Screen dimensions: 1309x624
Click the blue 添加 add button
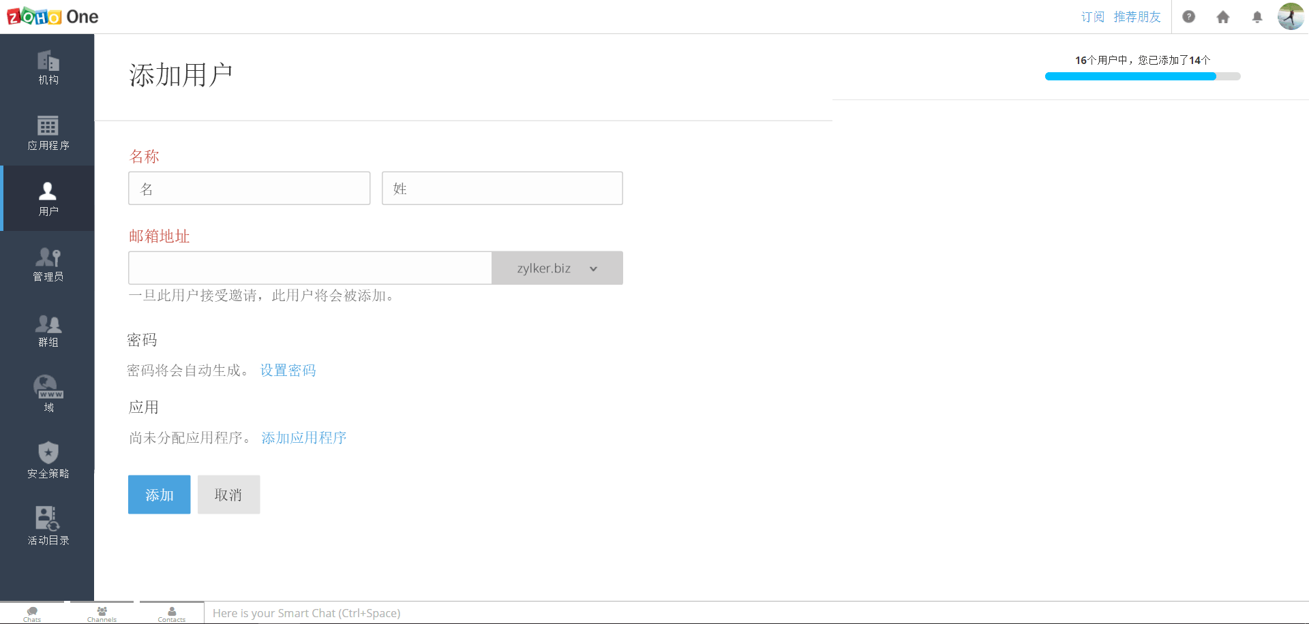(x=159, y=495)
